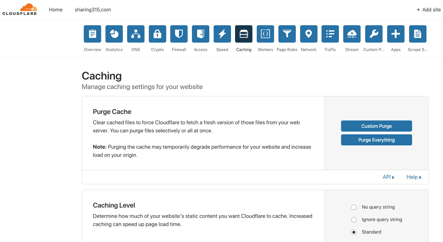This screenshot has width=443, height=242.
Task: Open the Firewall shield icon
Action: pyautogui.click(x=179, y=34)
